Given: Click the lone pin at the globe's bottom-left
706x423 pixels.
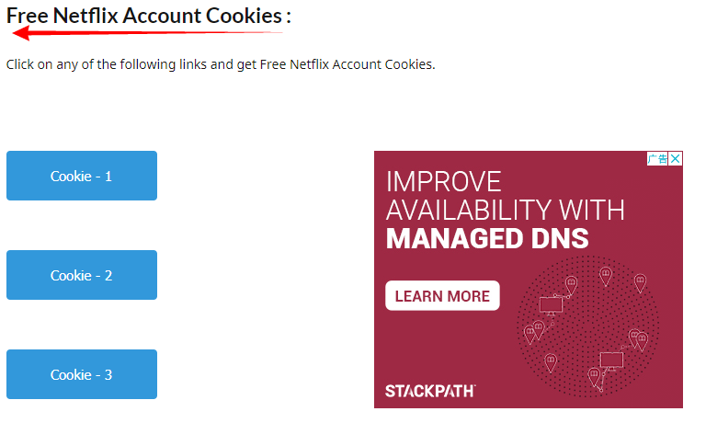Looking at the screenshot, I should pos(551,362).
